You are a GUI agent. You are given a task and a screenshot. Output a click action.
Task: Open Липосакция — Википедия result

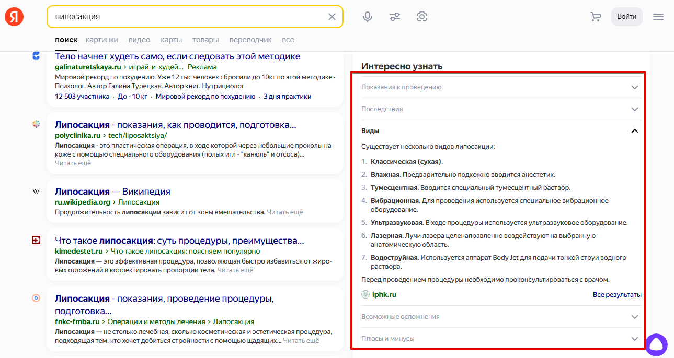pos(112,192)
